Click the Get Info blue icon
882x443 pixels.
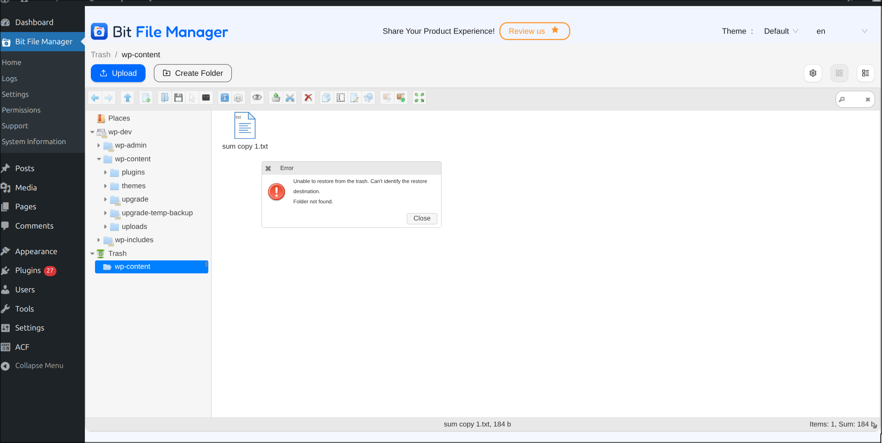click(225, 98)
